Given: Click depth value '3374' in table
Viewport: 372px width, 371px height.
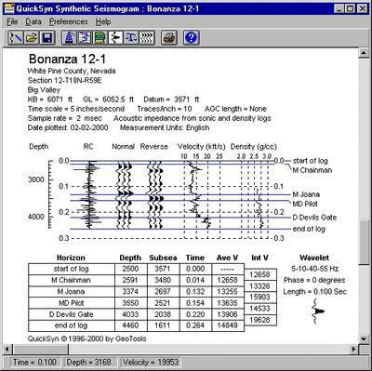Looking at the screenshot, I should (x=130, y=292).
